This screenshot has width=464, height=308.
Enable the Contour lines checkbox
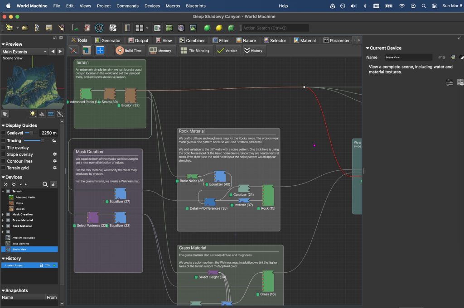coord(4,161)
